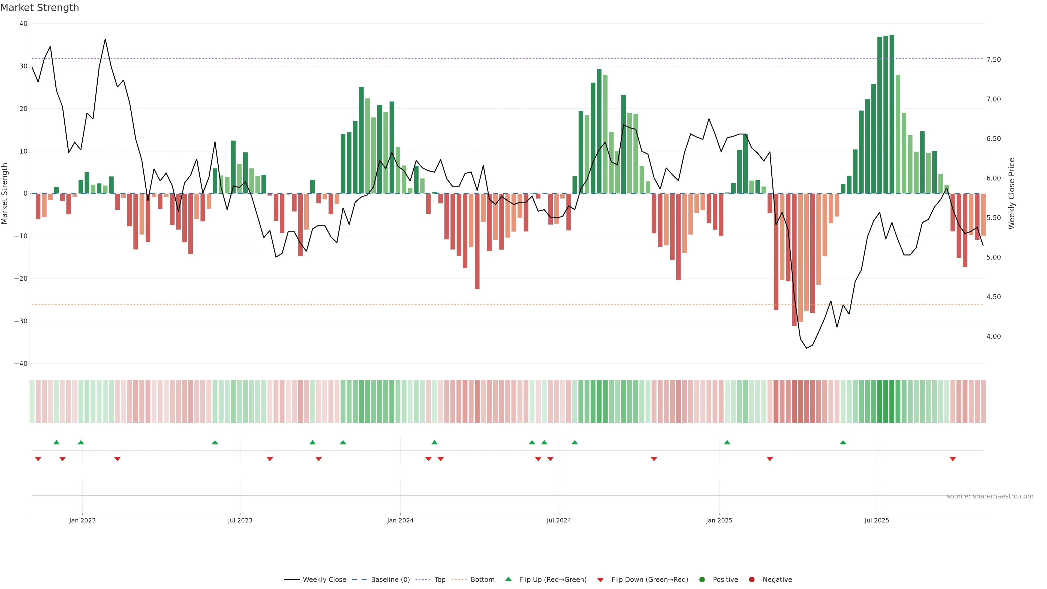Click the Jul 2024 x-axis label
This screenshot has height=589, width=1047.
[558, 520]
